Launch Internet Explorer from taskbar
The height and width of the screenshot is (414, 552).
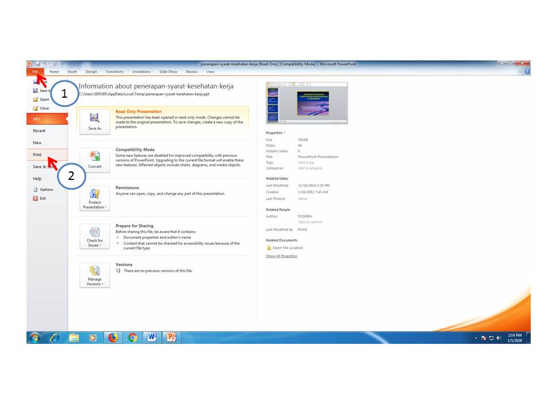click(55, 338)
